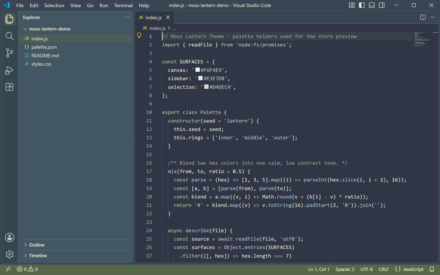The height and width of the screenshot is (275, 440).
Task: Open the Run and Debug view icon
Action: pyautogui.click(x=9, y=70)
